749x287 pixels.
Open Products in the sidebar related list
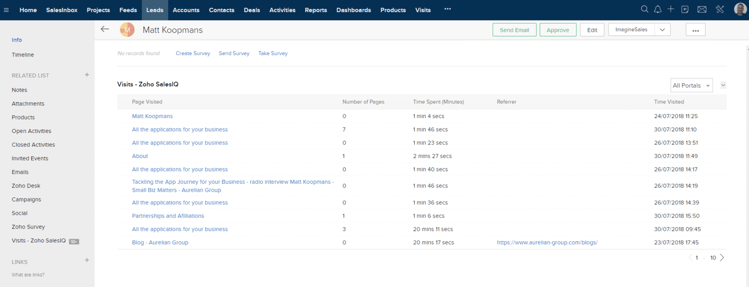(x=23, y=118)
